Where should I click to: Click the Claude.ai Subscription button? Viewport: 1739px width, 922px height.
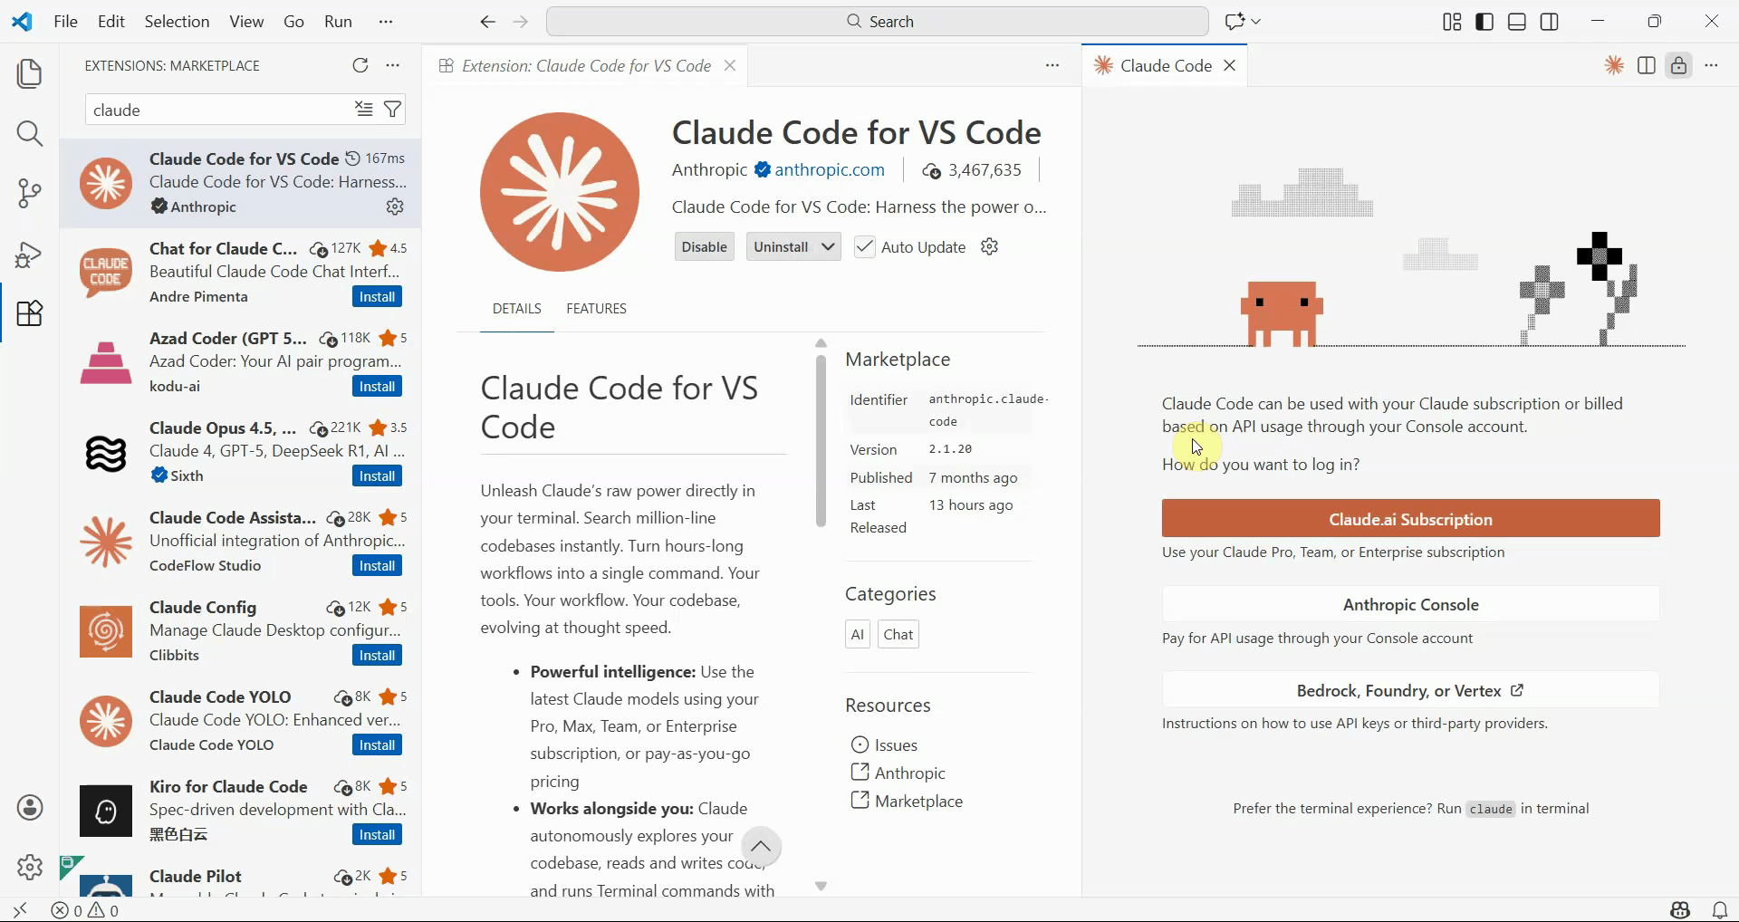coord(1409,518)
